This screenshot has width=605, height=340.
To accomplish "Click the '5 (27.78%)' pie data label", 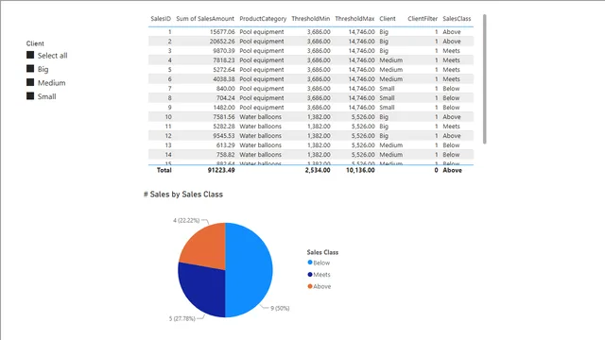I will [181, 318].
